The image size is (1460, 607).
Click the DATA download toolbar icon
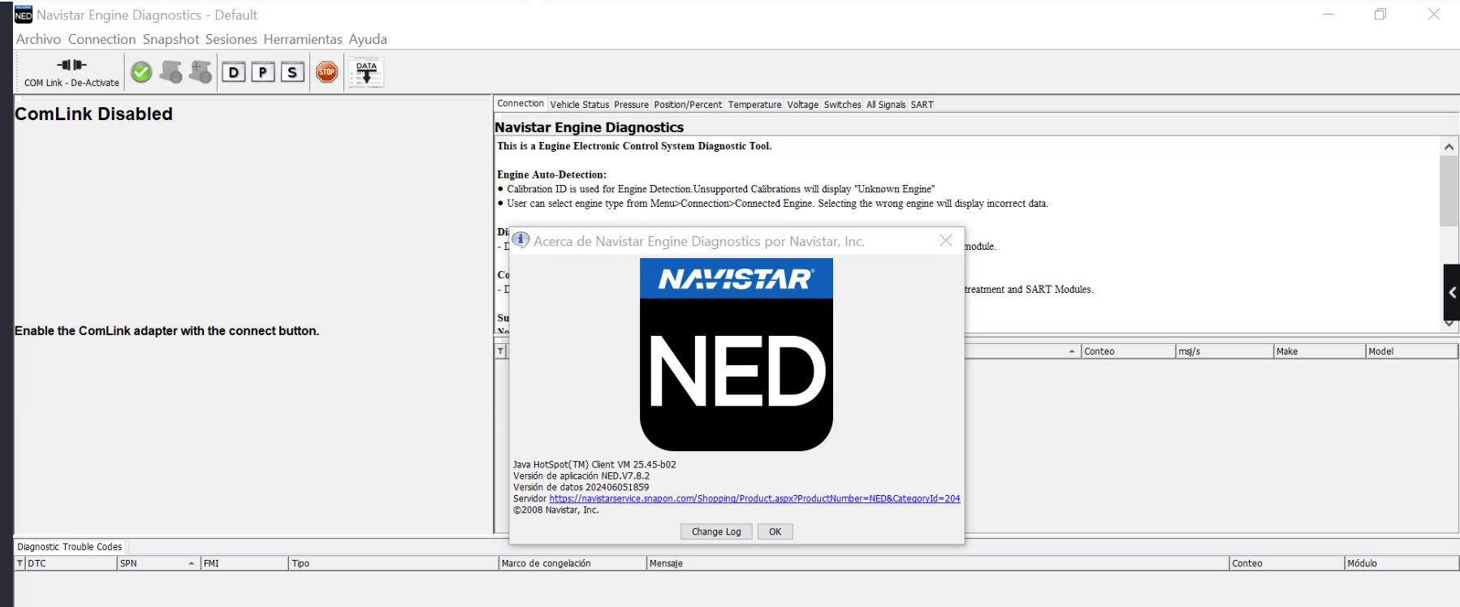[x=366, y=72]
